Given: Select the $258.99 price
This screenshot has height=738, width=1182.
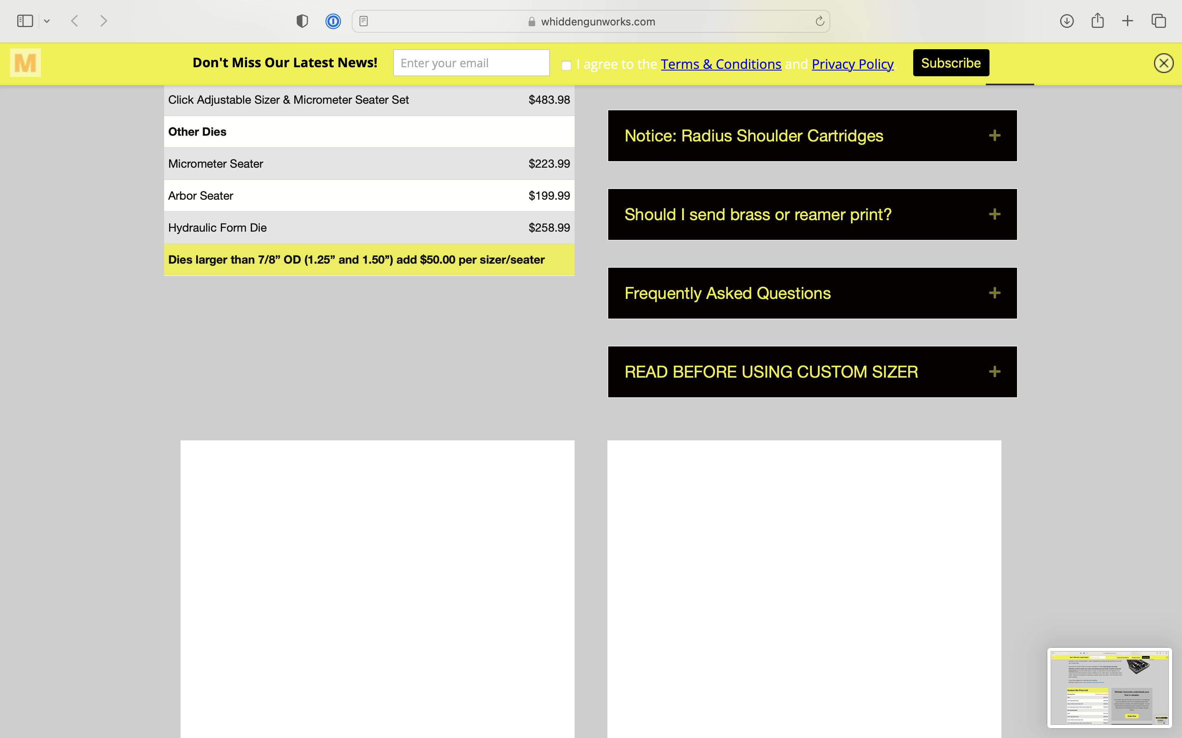Looking at the screenshot, I should [549, 228].
